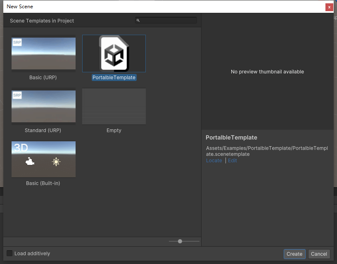This screenshot has width=337, height=264.
Task: Select the Basic (URP) template thumbnail
Action: point(43,54)
